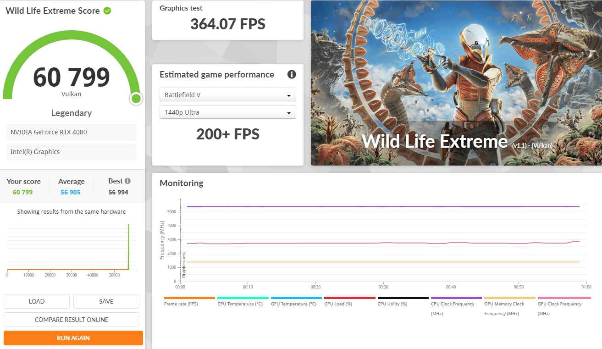The width and height of the screenshot is (602, 349).
Task: Open the estimated game performance info icon
Action: (x=292, y=75)
